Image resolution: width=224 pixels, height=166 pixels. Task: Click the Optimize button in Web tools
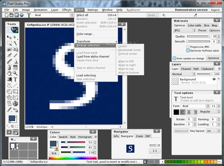pyautogui.click(x=213, y=58)
